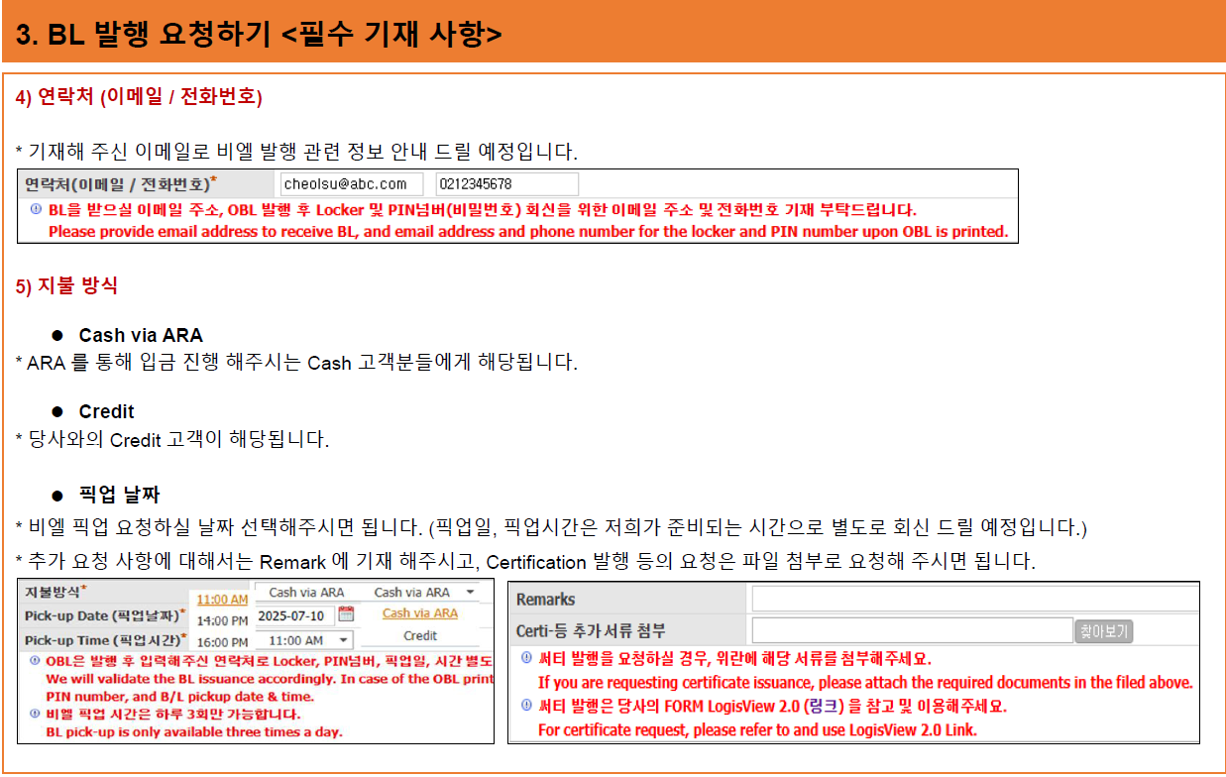Select 14:00 PM from the time list
Screen dimensions: 1226x777
[x=222, y=621]
